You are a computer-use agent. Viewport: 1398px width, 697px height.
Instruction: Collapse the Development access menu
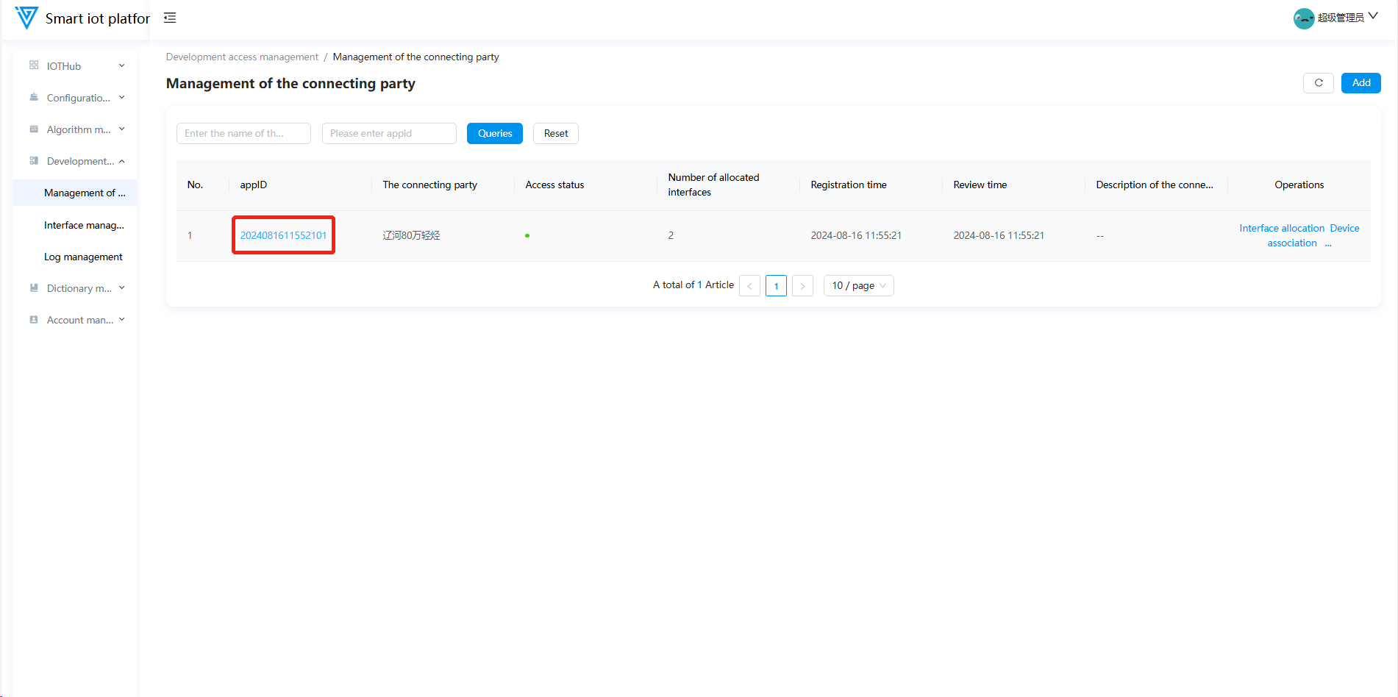77,161
